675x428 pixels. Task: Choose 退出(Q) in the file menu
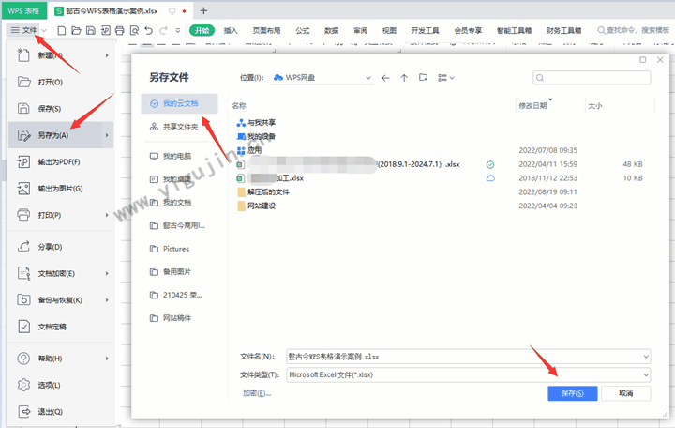tap(61, 412)
